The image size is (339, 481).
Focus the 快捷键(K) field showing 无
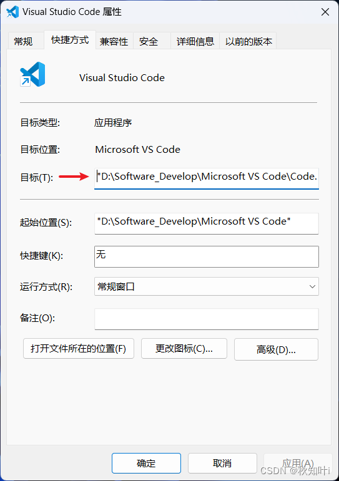click(207, 256)
